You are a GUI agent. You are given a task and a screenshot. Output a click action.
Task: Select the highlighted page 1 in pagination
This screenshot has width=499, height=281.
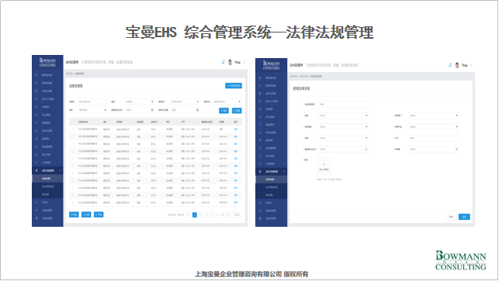click(195, 215)
